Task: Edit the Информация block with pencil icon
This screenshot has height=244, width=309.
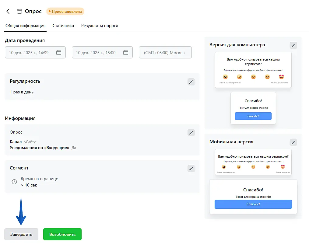Action: click(x=191, y=132)
